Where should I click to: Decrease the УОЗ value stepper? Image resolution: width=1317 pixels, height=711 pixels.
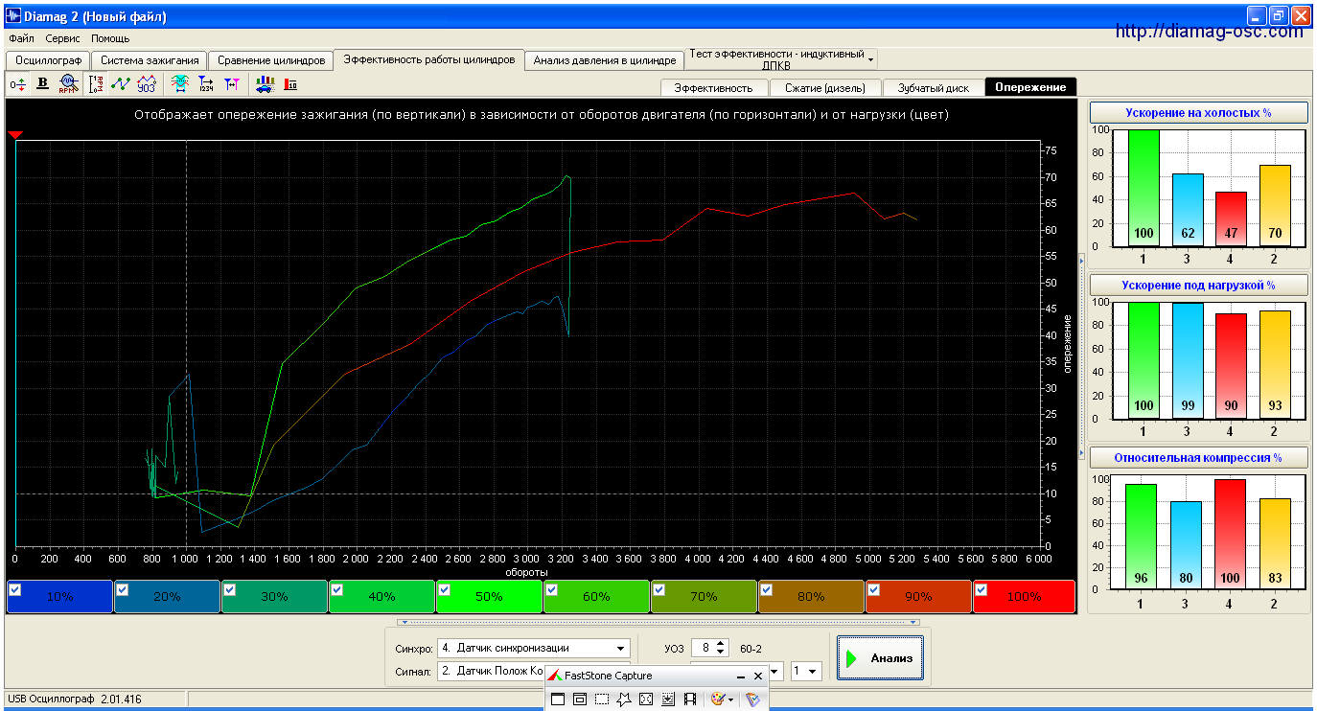point(721,654)
